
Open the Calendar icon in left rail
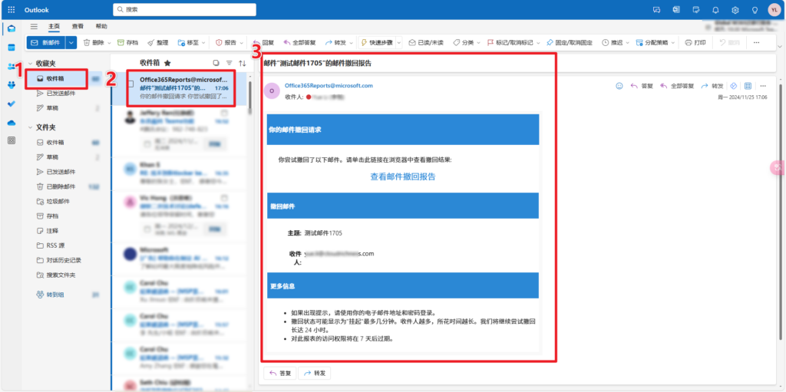[11, 47]
